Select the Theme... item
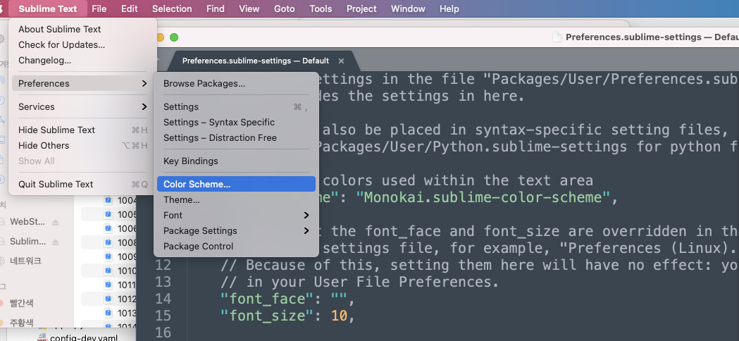The image size is (739, 341). (x=236, y=199)
